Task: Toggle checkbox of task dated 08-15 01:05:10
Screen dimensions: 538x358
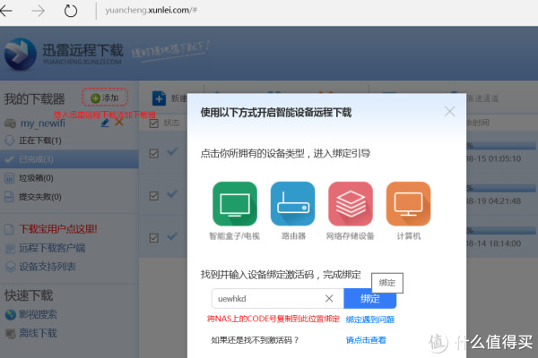Action: [154, 153]
